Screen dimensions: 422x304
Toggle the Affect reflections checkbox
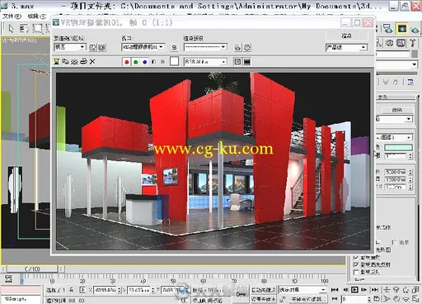click(356, 273)
